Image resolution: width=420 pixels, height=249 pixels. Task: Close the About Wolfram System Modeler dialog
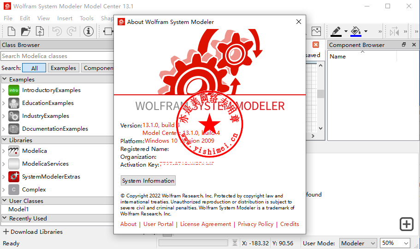(x=299, y=22)
